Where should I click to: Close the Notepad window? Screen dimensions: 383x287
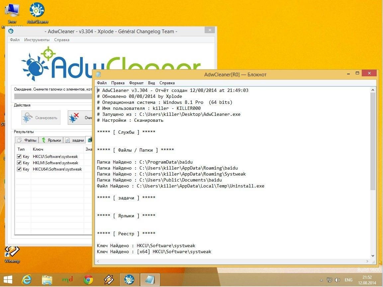tap(369, 73)
